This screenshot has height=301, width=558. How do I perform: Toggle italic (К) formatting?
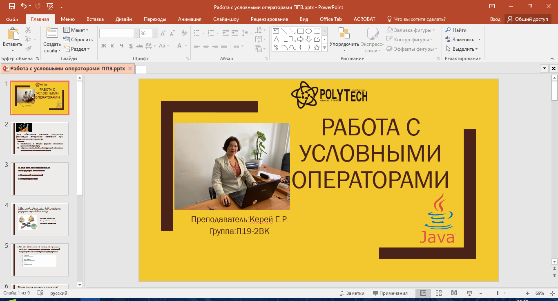coord(112,46)
